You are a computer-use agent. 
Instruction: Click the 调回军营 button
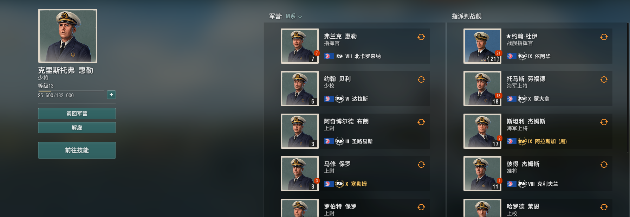point(77,114)
